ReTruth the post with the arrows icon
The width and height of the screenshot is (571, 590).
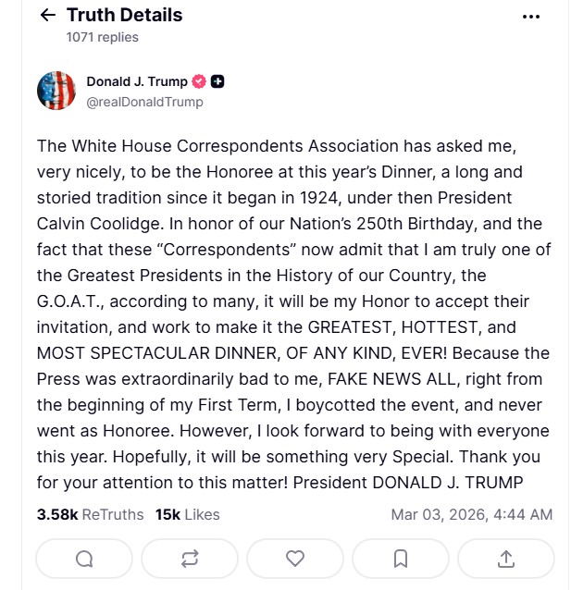click(x=190, y=559)
